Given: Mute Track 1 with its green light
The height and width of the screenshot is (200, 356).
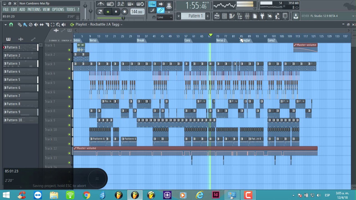Looking at the screenshot, I should 69,50.
